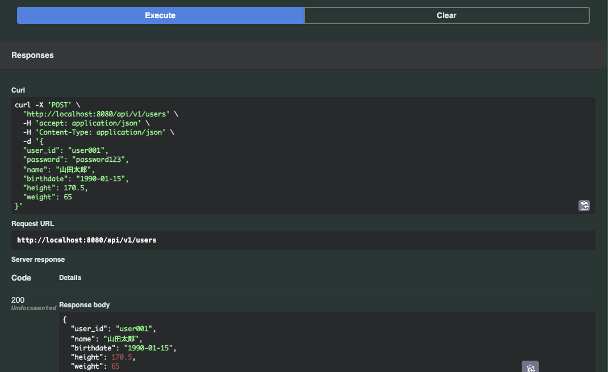Click the password line in the curl body
Image resolution: width=608 pixels, height=372 pixels.
point(76,160)
